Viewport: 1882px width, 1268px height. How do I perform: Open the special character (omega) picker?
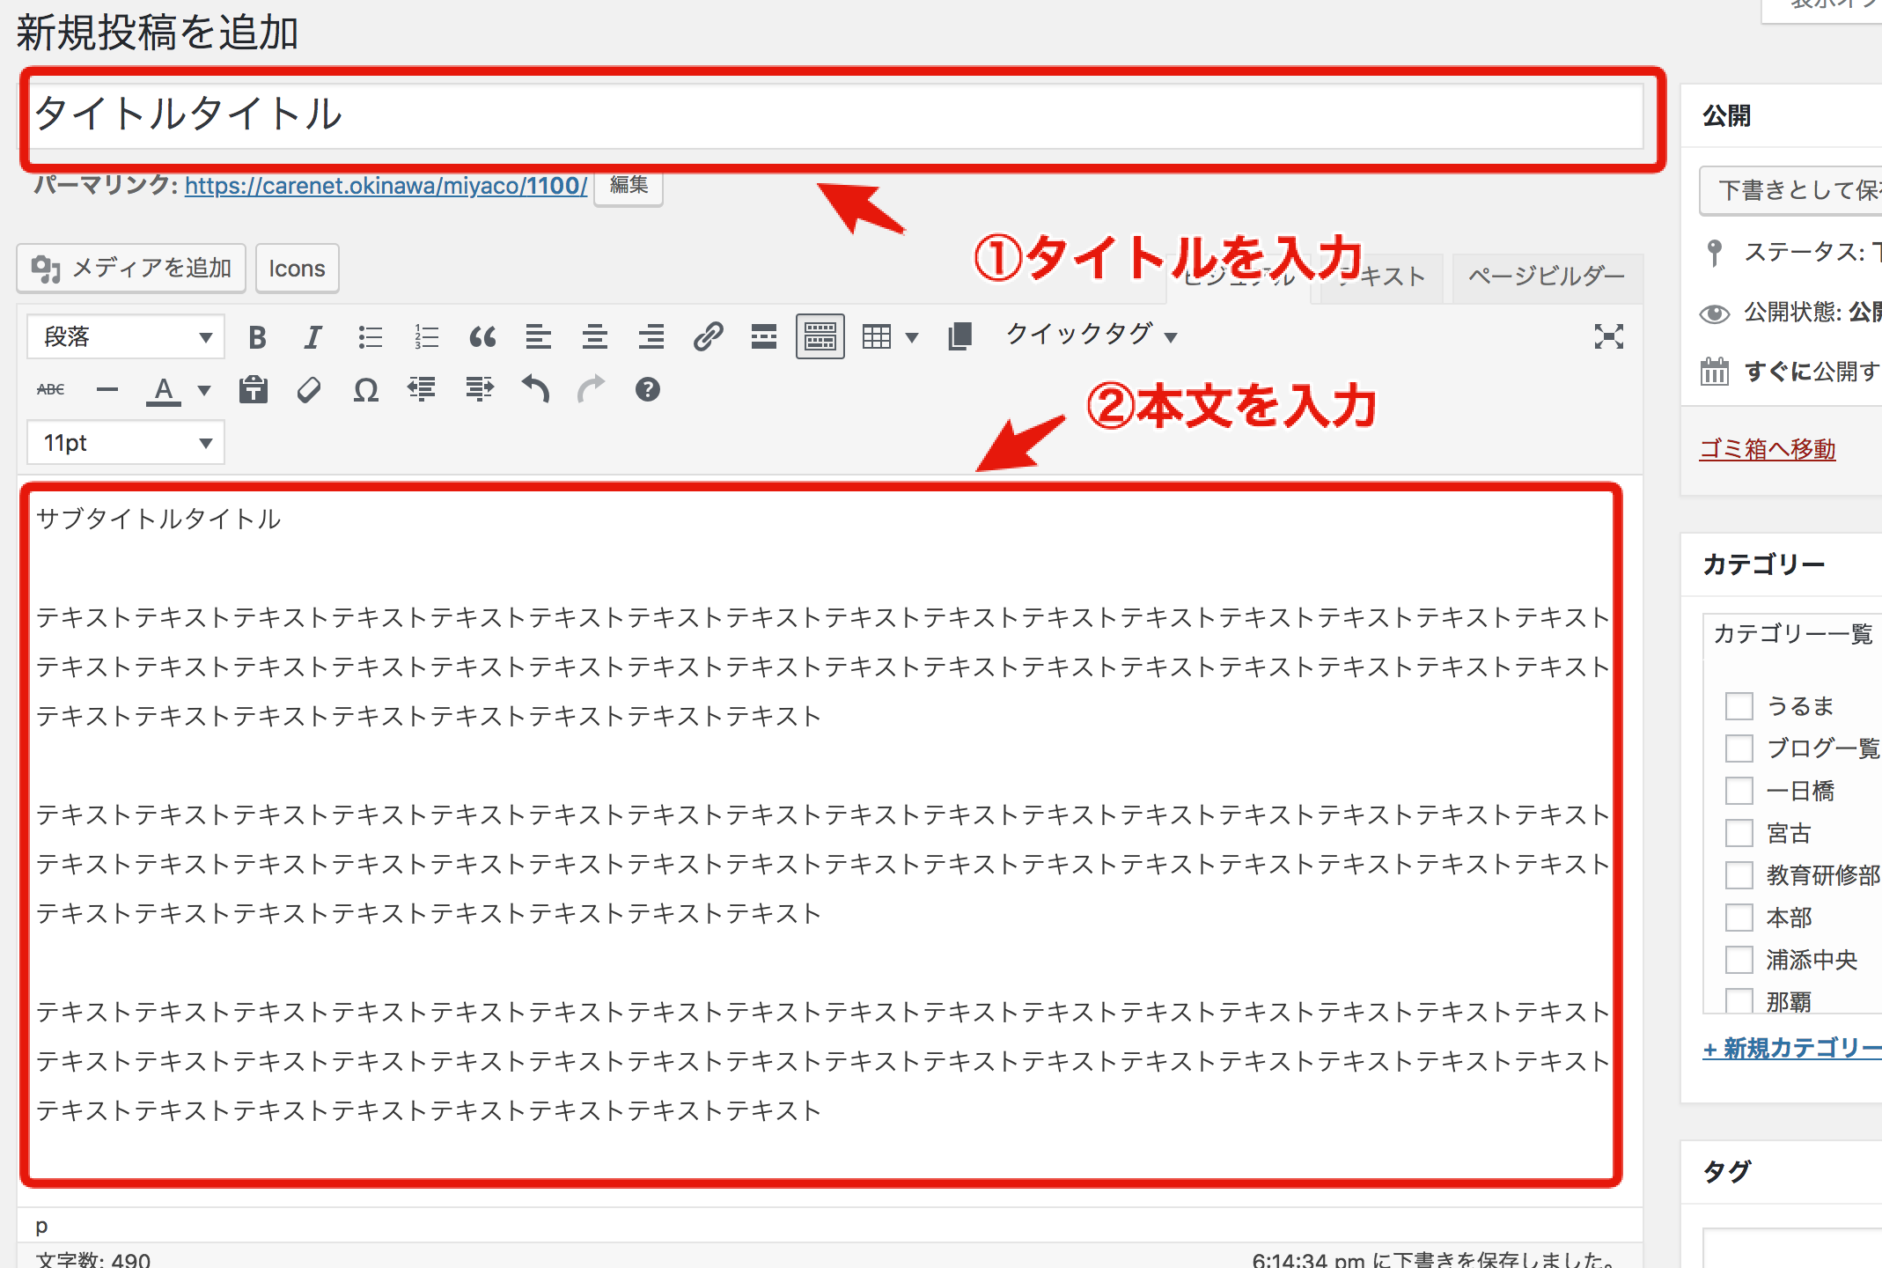[365, 390]
